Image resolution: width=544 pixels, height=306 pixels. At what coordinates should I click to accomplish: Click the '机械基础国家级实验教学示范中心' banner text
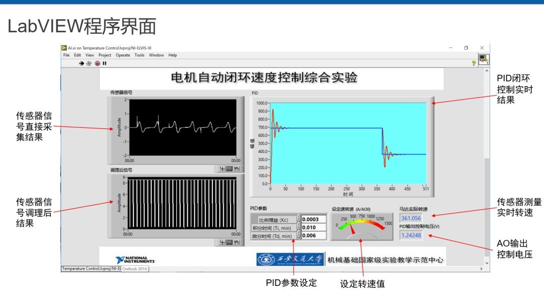coord(385,260)
